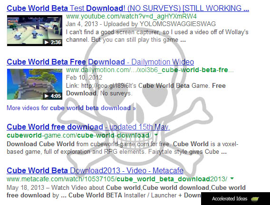Viewport: 270px width, 205px height.
Task: Play the YouTube video thumbnail lasting 2:36
Action: (x=35, y=30)
